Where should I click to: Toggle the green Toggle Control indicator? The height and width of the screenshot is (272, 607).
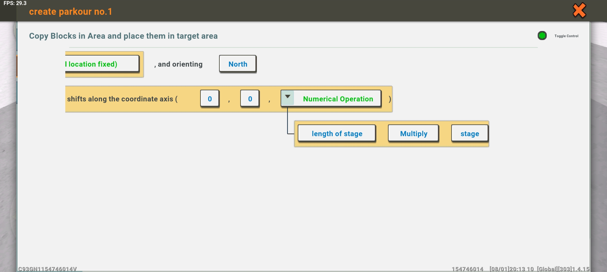(542, 36)
